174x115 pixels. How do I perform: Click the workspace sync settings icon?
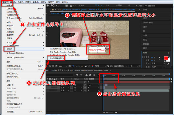(141, 5)
